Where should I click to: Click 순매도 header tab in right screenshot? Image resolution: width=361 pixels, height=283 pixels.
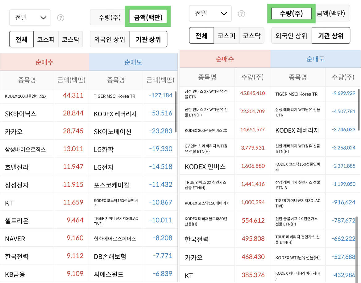[315, 59]
